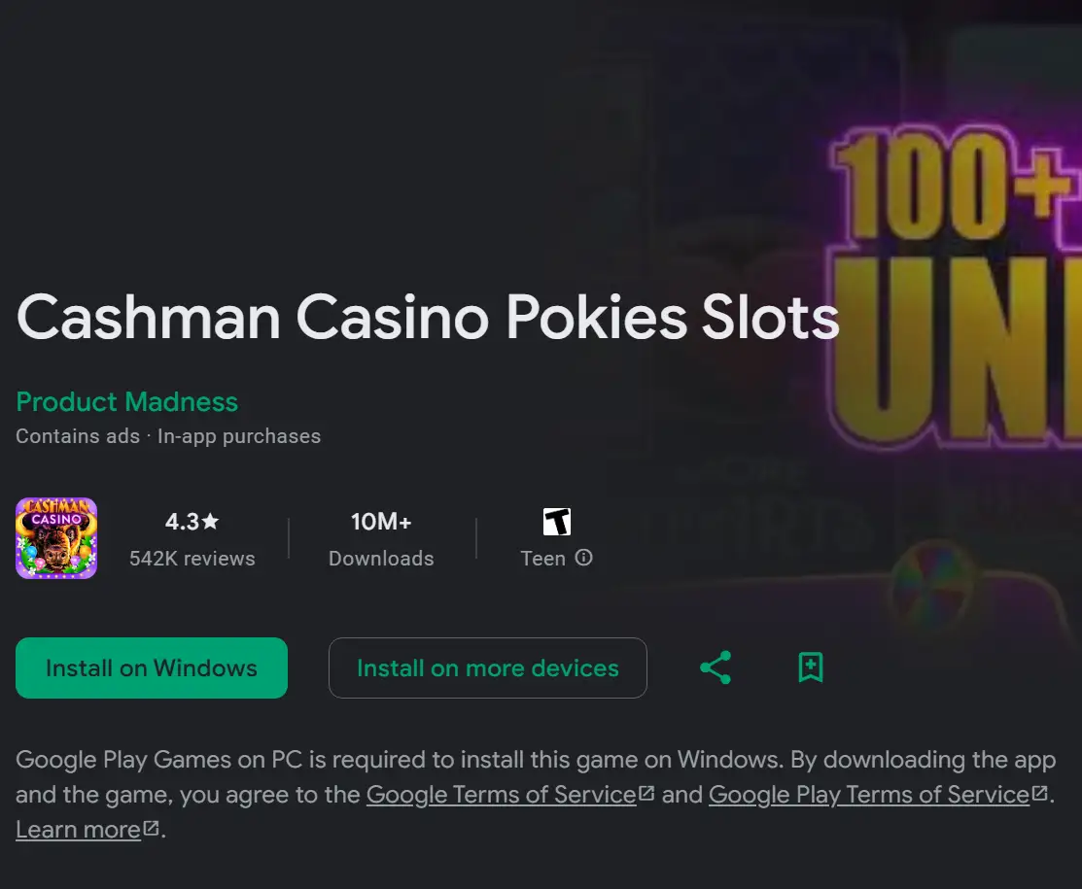This screenshot has height=889, width=1082.
Task: Click the star icon beside the 4.3 rating
Action: (212, 521)
